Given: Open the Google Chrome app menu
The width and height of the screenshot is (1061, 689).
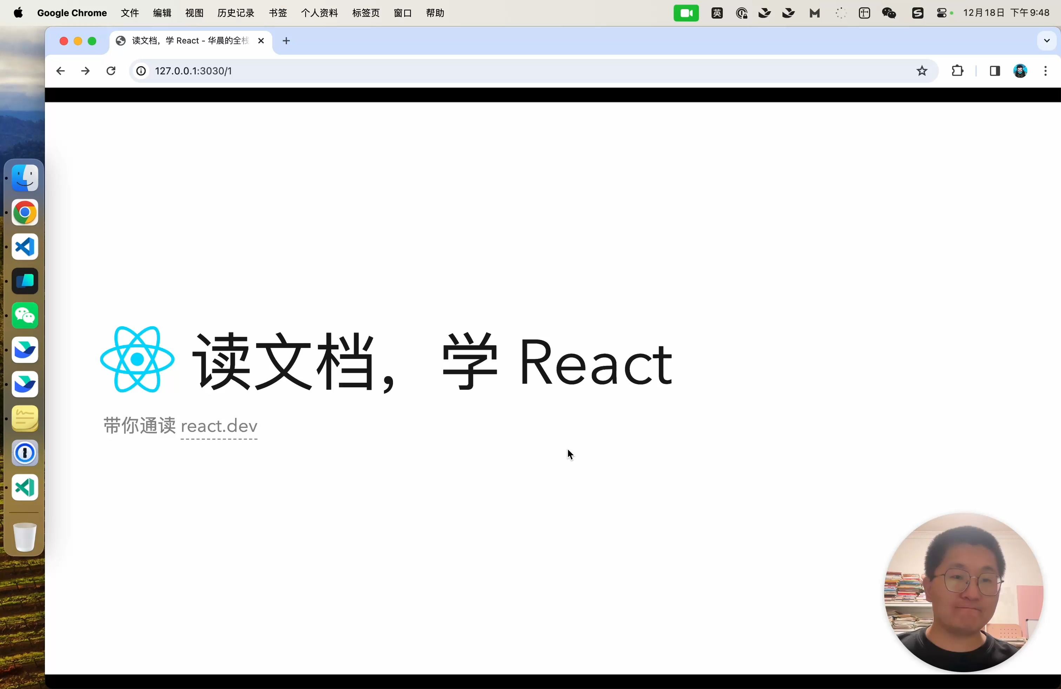Looking at the screenshot, I should pos(72,13).
